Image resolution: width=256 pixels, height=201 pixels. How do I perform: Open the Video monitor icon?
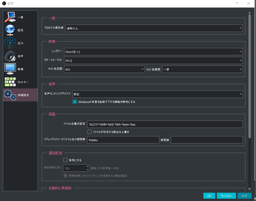10,69
